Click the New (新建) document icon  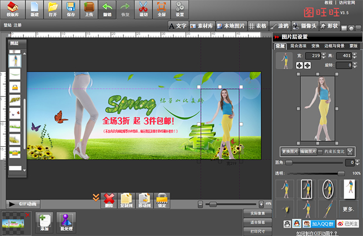(x=34, y=9)
